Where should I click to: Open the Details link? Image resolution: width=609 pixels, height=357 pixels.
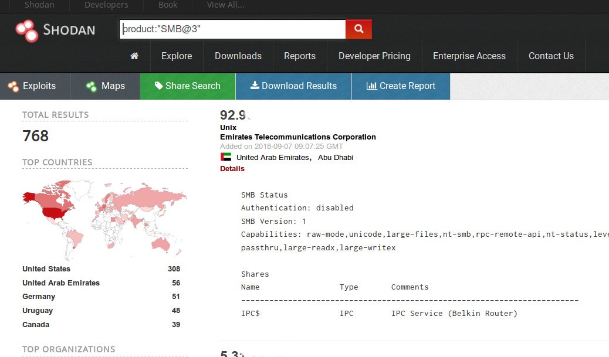(x=232, y=169)
